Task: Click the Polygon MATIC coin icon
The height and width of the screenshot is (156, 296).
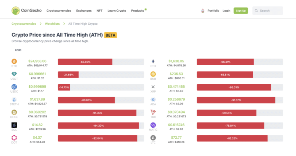Action: tap(153, 125)
